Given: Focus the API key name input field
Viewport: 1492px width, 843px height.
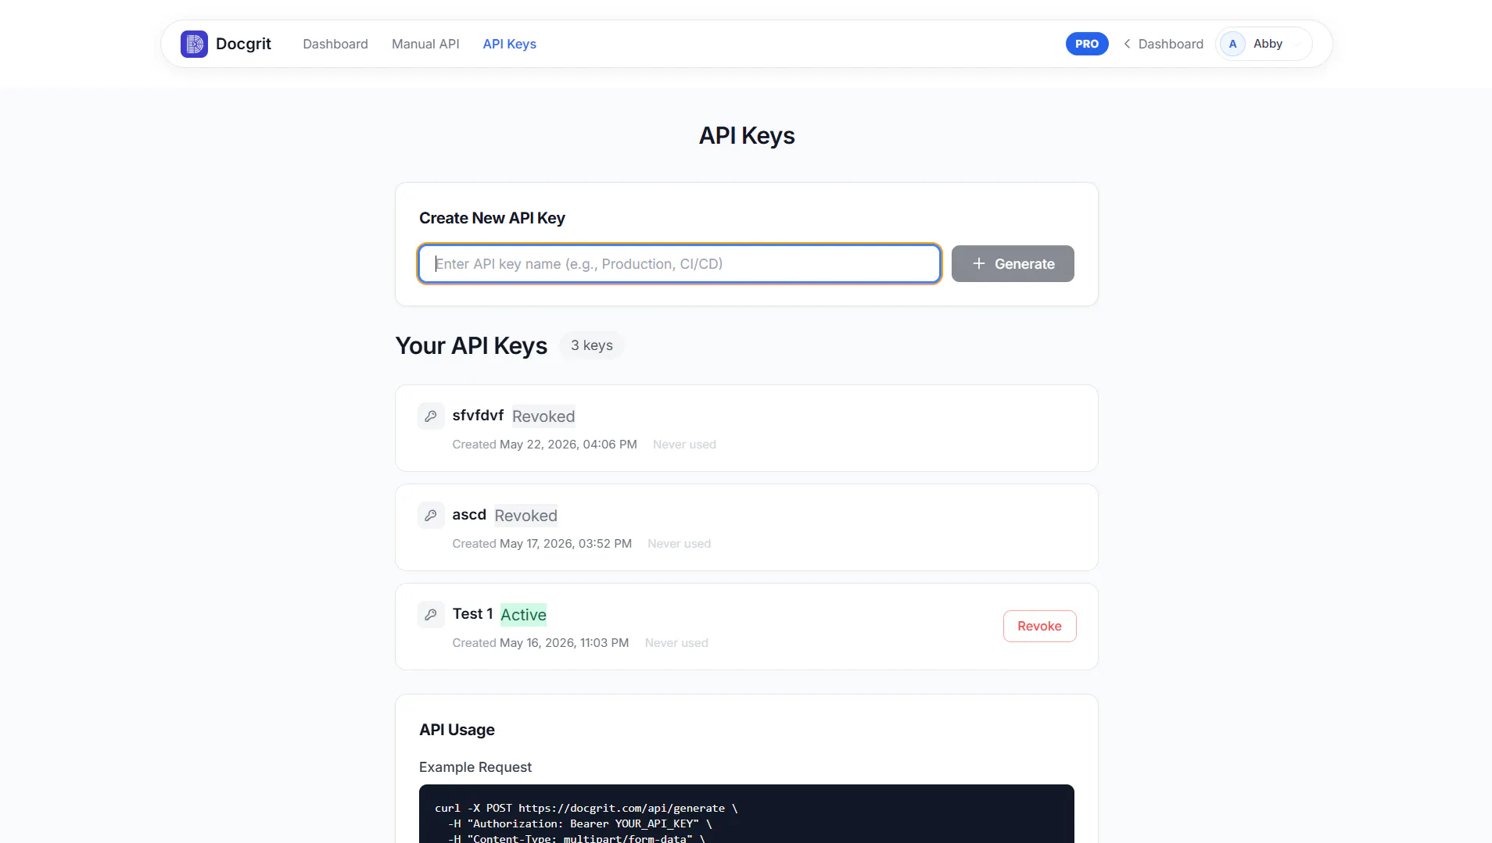Looking at the screenshot, I should (680, 264).
